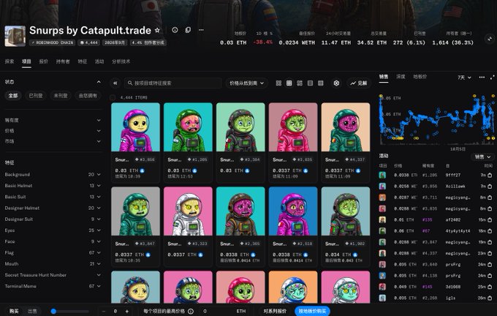This screenshot has height=316, width=497.
Task: Click the collection offer button in bottom bar
Action: point(275,311)
